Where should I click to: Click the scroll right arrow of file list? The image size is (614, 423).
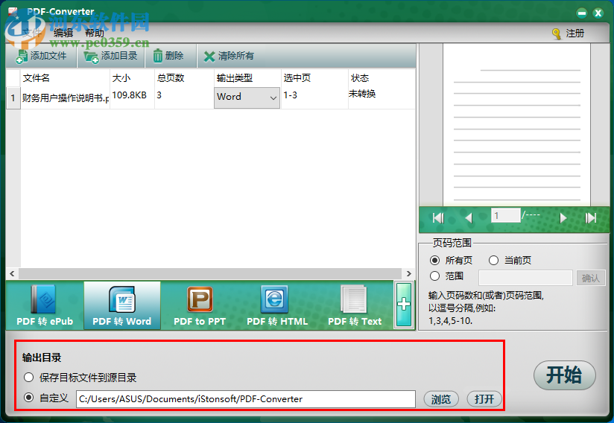click(409, 273)
